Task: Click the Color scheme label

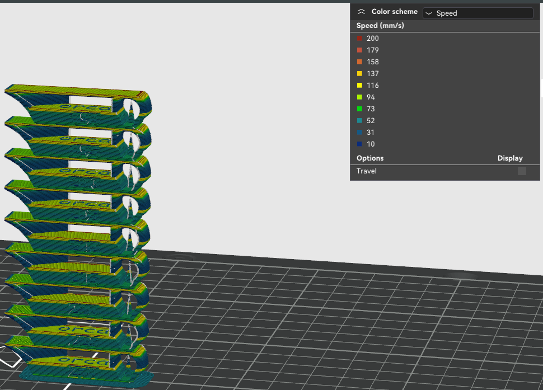Action: point(395,12)
